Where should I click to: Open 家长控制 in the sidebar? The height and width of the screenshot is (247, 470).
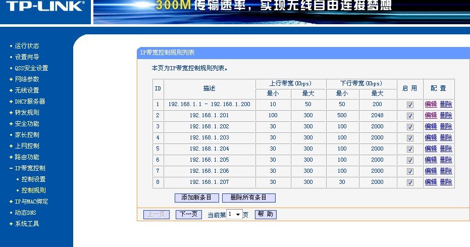click(27, 134)
